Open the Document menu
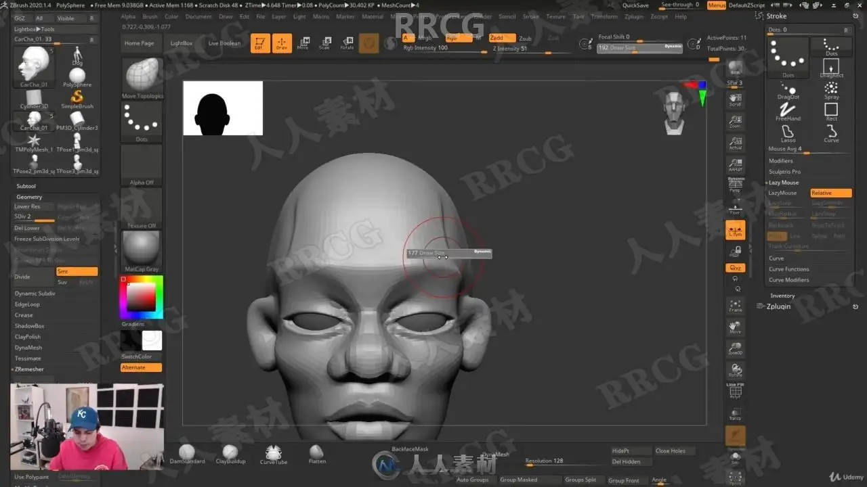The width and height of the screenshot is (867, 487). (198, 16)
